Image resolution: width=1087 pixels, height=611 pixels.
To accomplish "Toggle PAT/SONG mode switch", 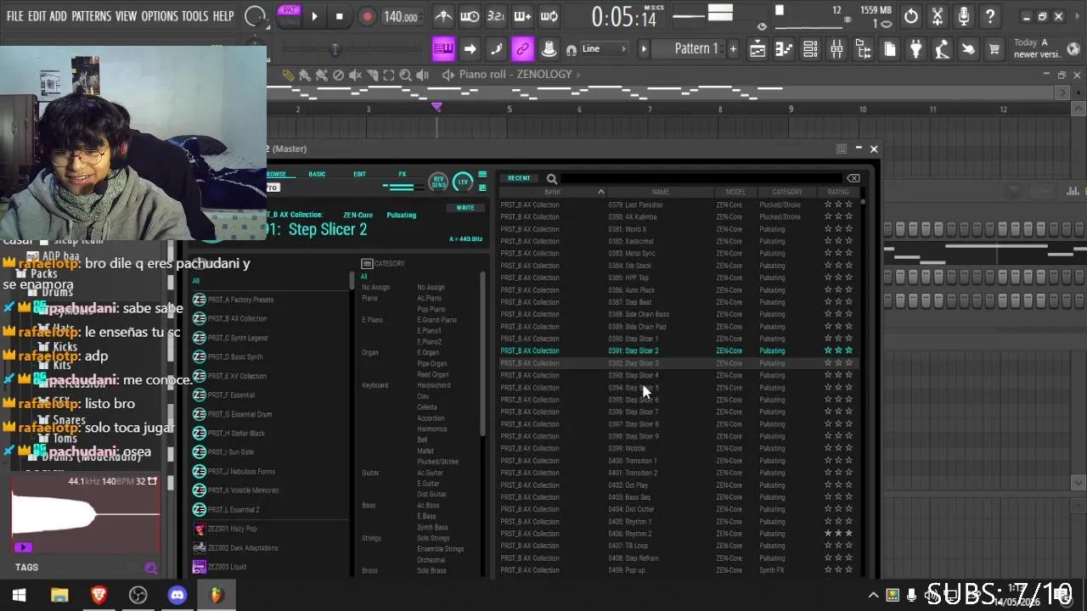I will (x=288, y=14).
